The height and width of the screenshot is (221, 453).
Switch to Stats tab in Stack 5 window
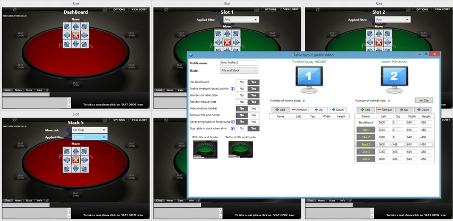[x=29, y=200]
